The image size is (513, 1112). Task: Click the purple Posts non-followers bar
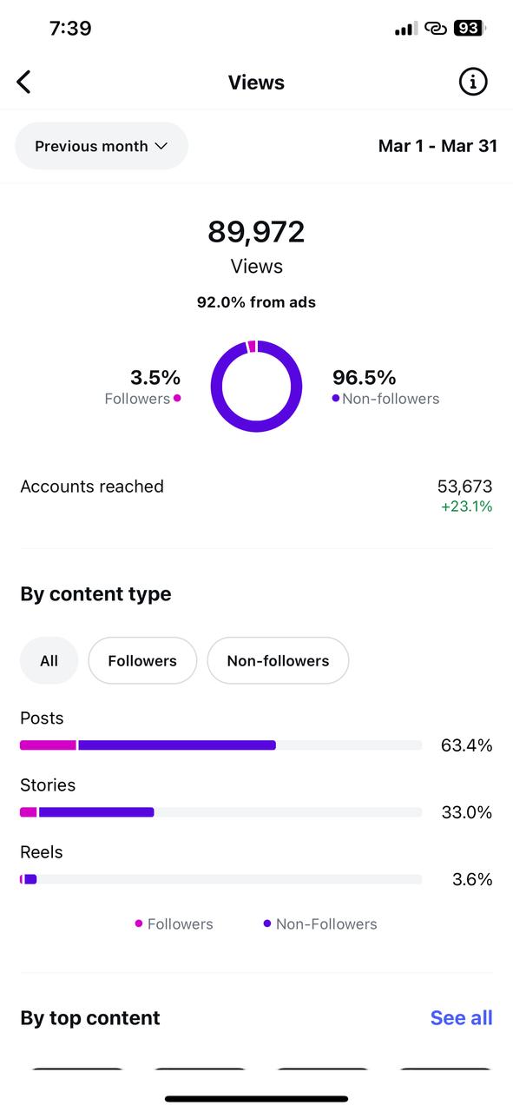(x=177, y=745)
